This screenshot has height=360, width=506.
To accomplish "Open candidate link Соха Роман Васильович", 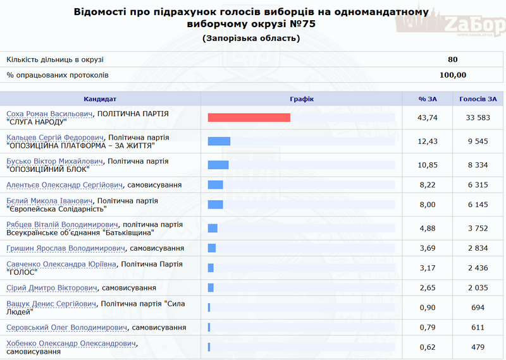I will pyautogui.click(x=50, y=114).
